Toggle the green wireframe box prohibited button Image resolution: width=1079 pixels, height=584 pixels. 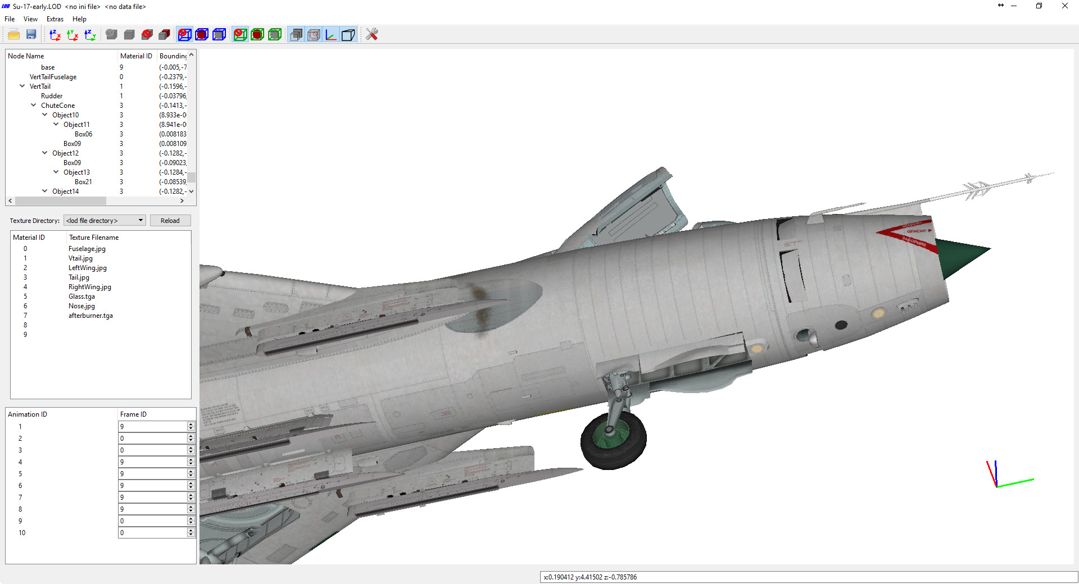[x=240, y=35]
